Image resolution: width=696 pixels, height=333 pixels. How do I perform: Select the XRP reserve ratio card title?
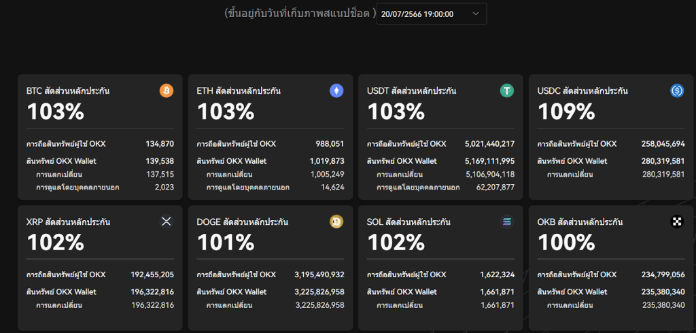click(68, 222)
